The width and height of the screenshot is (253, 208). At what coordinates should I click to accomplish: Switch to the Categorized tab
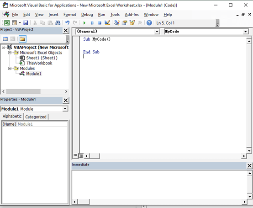coord(36,117)
